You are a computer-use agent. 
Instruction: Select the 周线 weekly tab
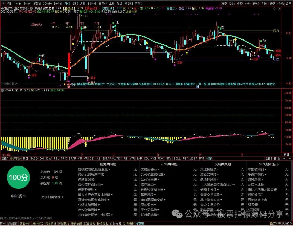75,4
